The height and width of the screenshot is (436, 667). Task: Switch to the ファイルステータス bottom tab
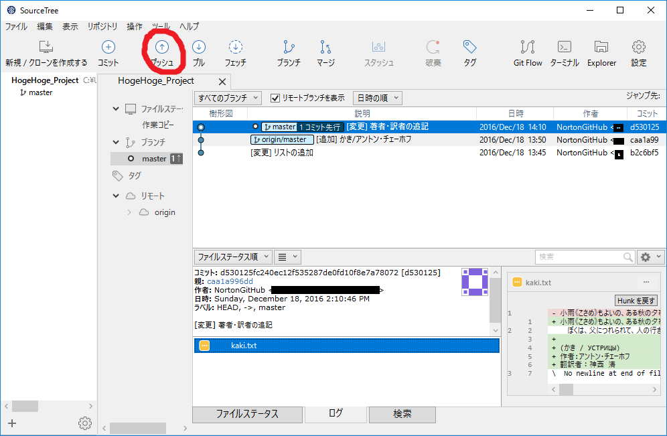point(247,415)
